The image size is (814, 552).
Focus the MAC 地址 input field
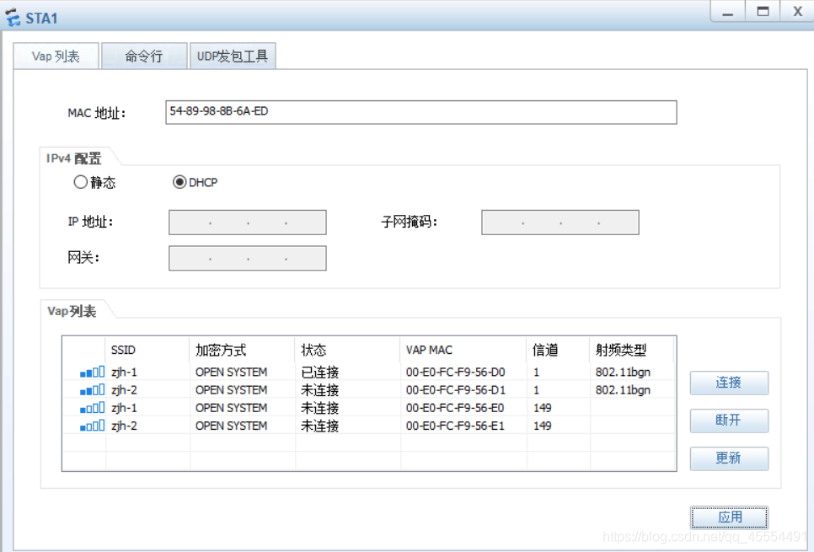tap(421, 112)
